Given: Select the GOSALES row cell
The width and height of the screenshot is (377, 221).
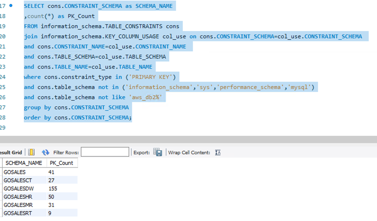Looking at the screenshot, I should [24, 172].
